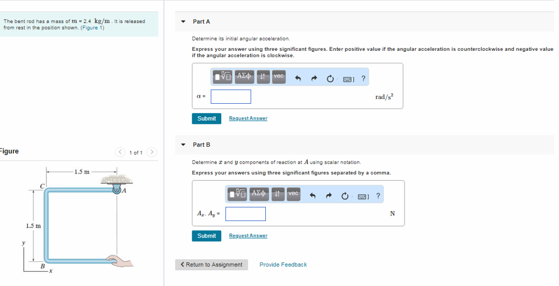This screenshot has height=286, width=559.
Task: Click the alpha answer input field
Action: pyautogui.click(x=231, y=97)
